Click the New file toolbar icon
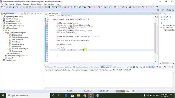Image resolution: width=175 pixels, height=98 pixels. click(x=2, y=7)
